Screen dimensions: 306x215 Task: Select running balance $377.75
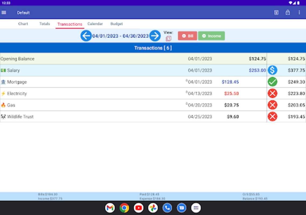(296, 70)
